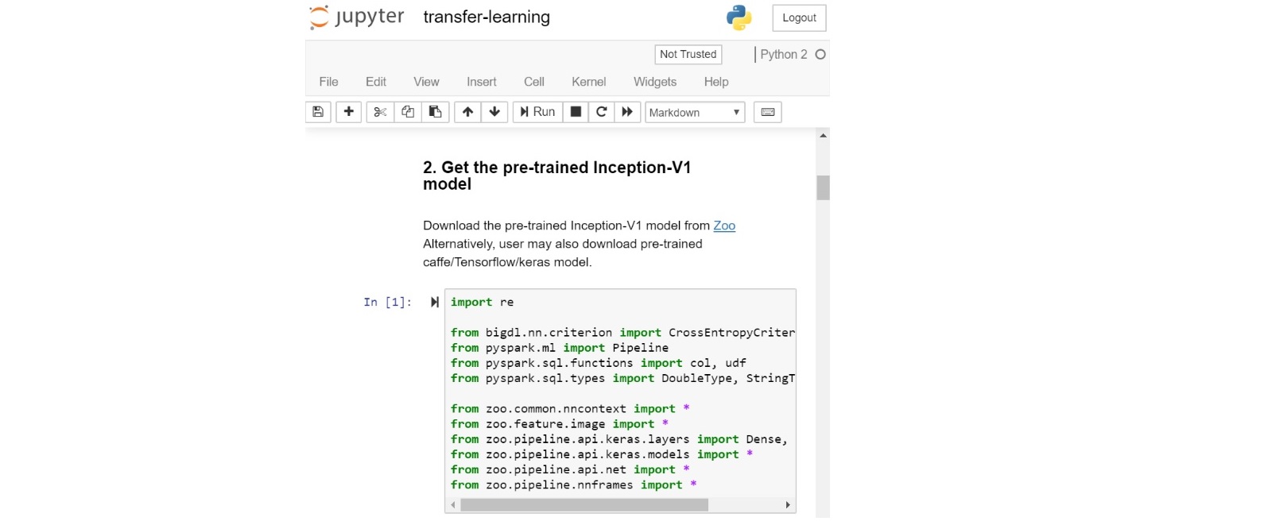Open the cell type Markdown dropdown
The height and width of the screenshot is (521, 1272).
(x=694, y=112)
